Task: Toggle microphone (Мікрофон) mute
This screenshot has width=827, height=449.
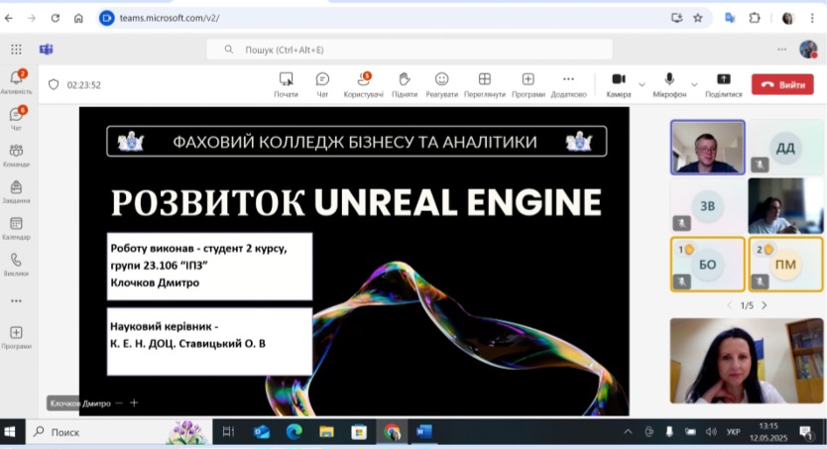Action: [669, 83]
